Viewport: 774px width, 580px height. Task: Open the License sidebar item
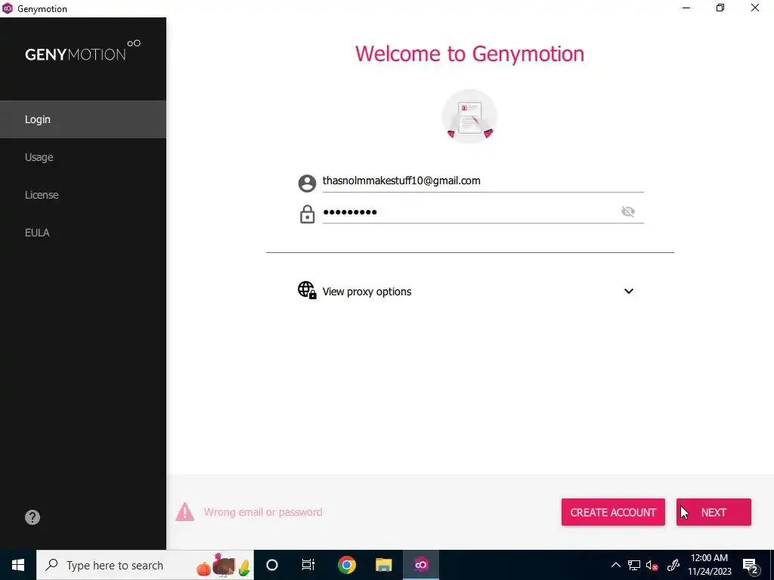point(83,195)
